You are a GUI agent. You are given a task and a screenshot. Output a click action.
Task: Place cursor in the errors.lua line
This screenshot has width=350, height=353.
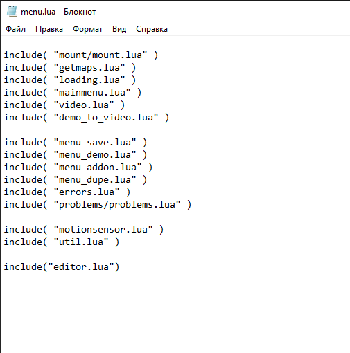[x=67, y=192]
